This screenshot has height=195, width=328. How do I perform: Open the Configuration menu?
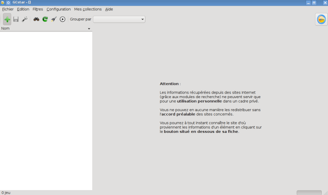tap(59, 9)
